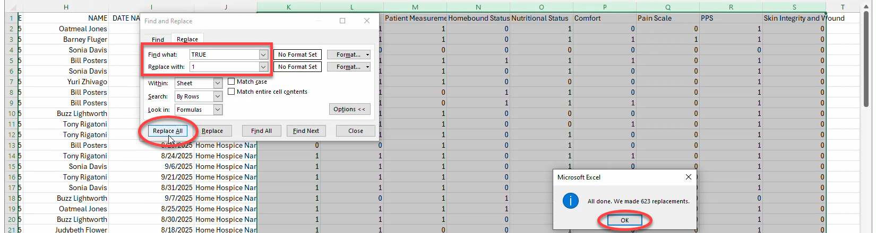Expand the Search By Rows dropdown
The height and width of the screenshot is (233, 876).
tap(218, 96)
